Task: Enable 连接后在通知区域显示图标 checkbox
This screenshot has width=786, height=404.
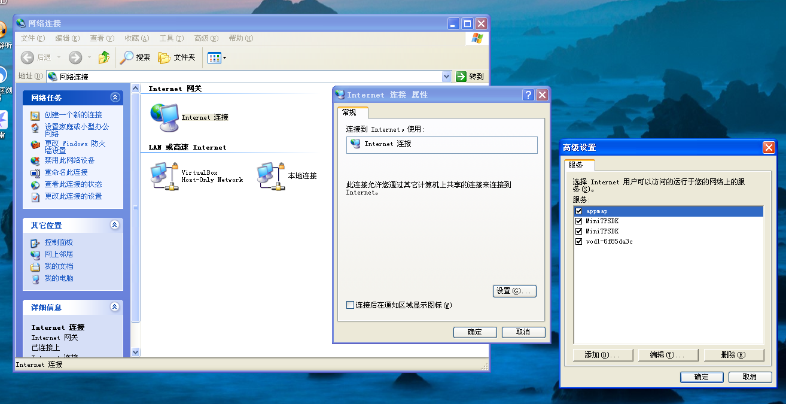Action: pyautogui.click(x=351, y=305)
